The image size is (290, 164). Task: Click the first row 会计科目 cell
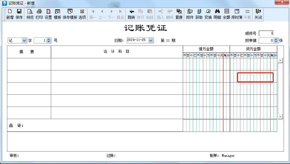coord(117,64)
